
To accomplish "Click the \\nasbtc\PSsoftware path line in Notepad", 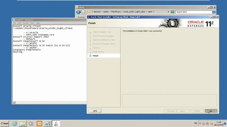I will click(43, 28).
